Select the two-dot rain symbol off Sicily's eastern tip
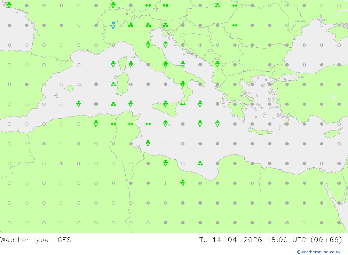This screenshot has height=255, width=348. pos(183,104)
